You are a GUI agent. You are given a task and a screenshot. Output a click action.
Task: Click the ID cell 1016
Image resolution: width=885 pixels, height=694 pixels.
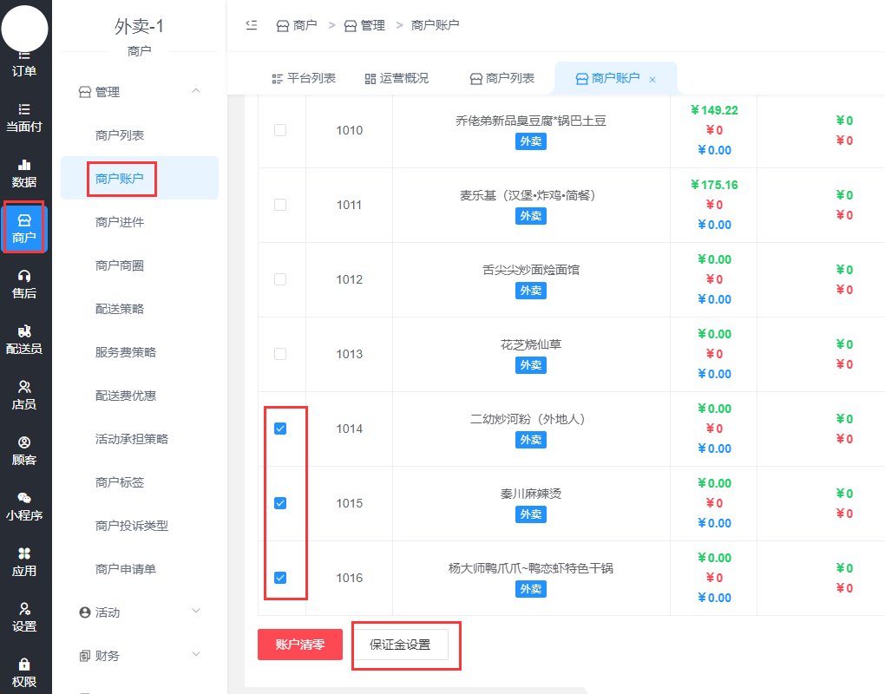click(x=350, y=577)
